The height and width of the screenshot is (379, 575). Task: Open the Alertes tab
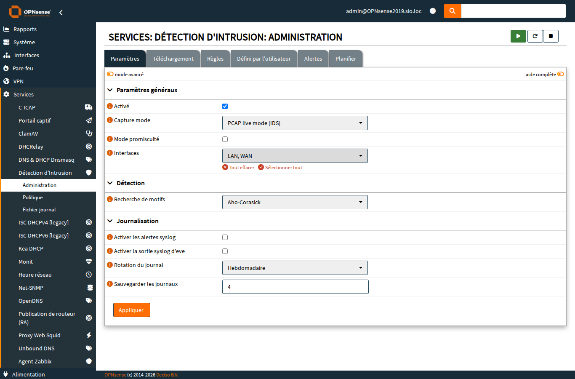[x=313, y=59]
